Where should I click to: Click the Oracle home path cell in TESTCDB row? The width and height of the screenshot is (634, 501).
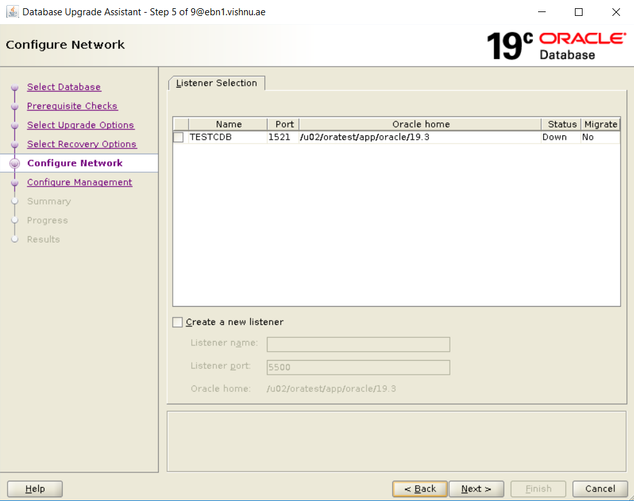(420, 137)
